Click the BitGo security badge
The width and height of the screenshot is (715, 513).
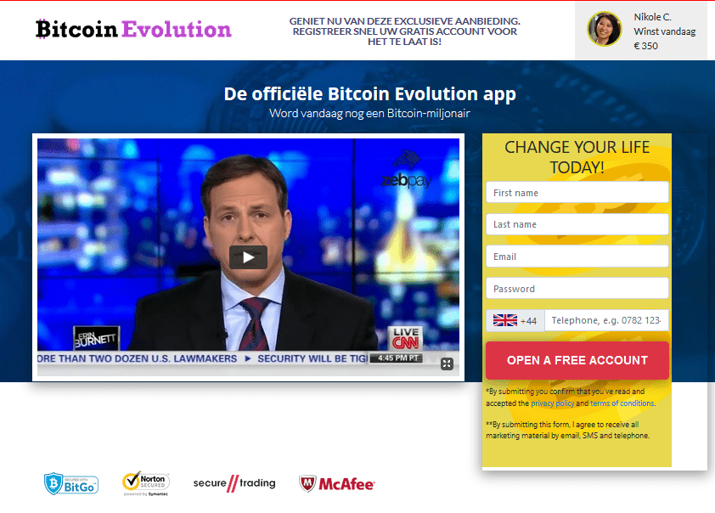[71, 484]
